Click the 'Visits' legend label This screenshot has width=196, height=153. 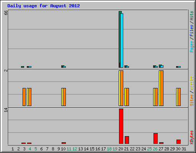pyautogui.click(x=191, y=83)
